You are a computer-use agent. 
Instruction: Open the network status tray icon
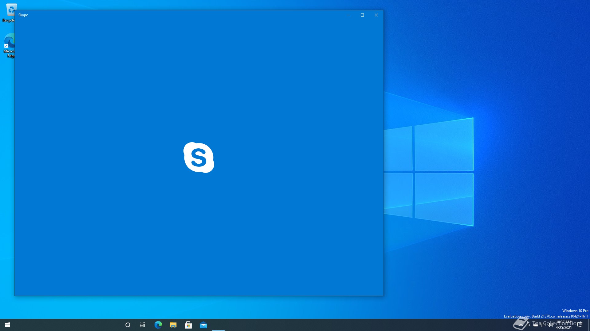coord(543,325)
